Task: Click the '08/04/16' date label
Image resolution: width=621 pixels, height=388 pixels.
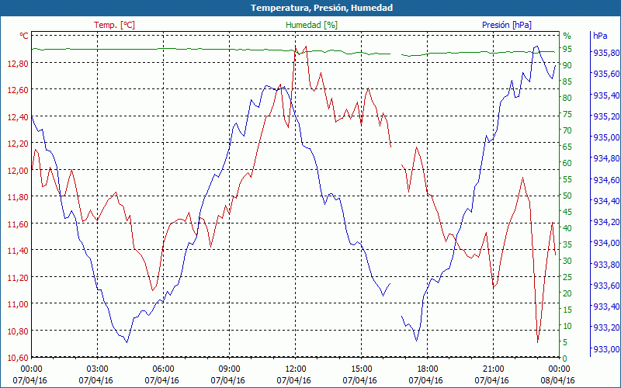Action: click(x=557, y=380)
